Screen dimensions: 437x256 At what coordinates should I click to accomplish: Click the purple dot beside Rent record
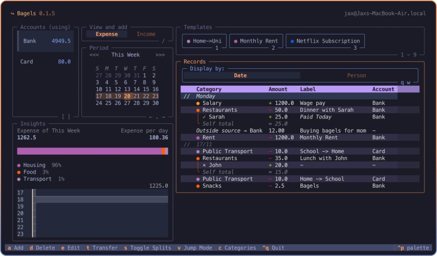click(198, 138)
